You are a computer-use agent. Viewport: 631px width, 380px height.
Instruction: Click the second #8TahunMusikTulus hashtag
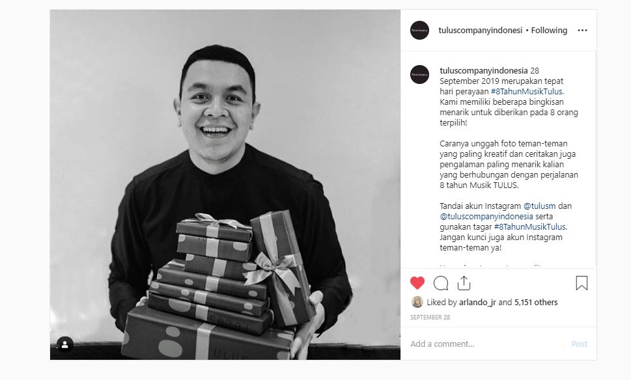(531, 227)
